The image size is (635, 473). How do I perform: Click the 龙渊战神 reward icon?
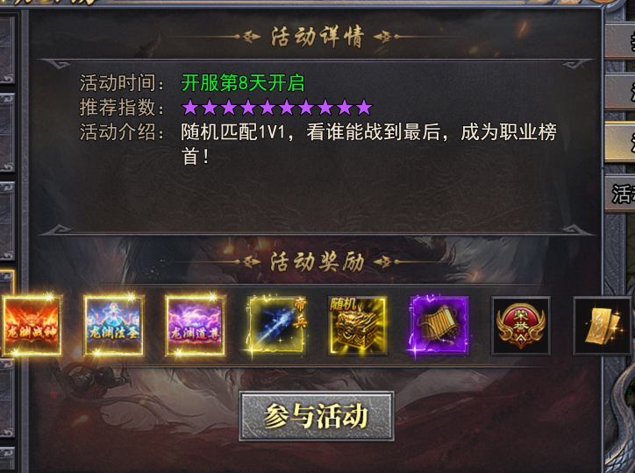coord(32,326)
